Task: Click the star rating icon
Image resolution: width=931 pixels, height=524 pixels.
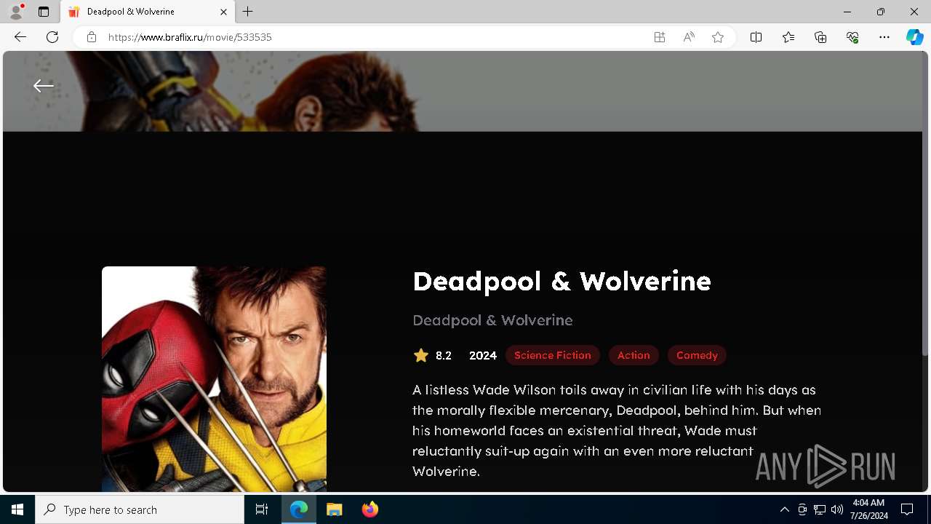Action: [421, 355]
